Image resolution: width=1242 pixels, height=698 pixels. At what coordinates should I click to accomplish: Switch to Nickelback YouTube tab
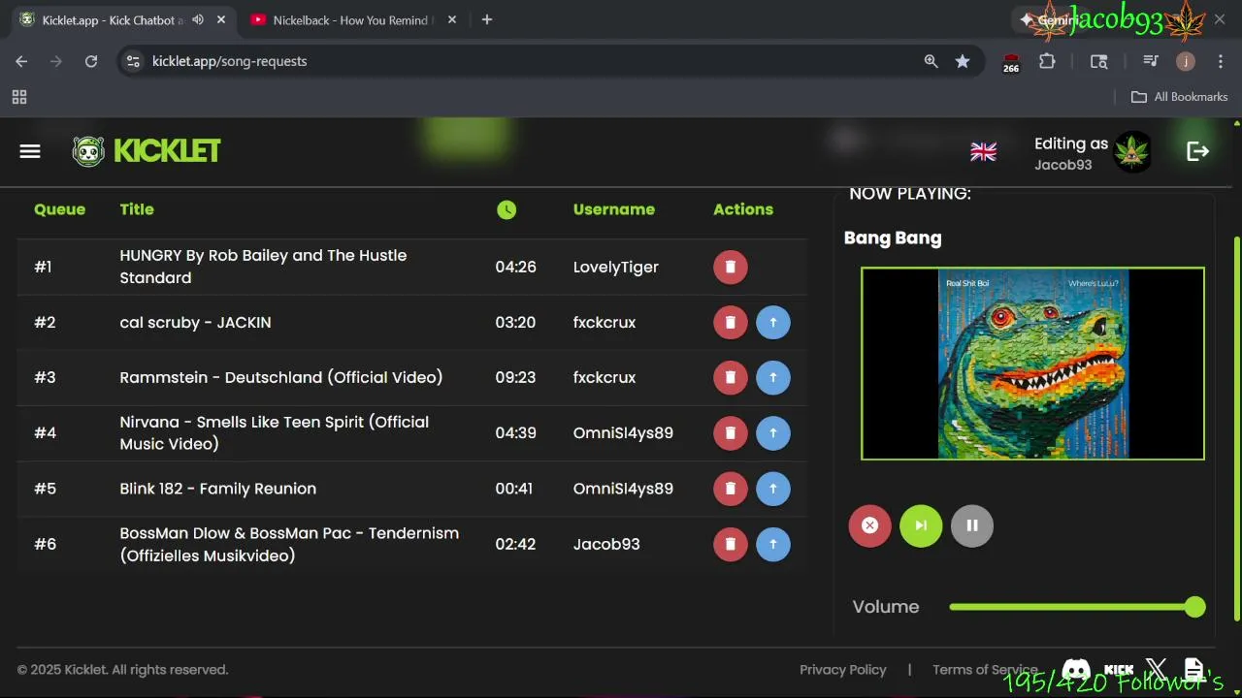pos(349,20)
